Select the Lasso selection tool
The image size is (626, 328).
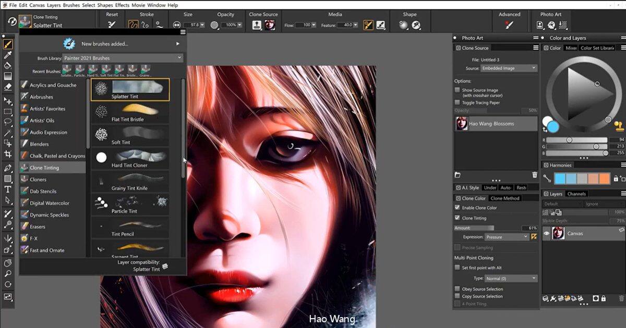(8, 122)
